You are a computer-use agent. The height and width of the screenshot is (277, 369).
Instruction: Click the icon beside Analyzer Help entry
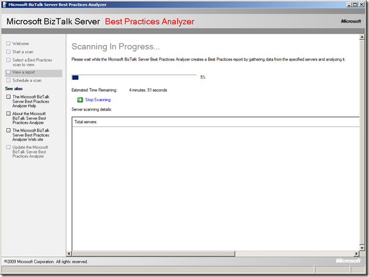[x=9, y=97]
